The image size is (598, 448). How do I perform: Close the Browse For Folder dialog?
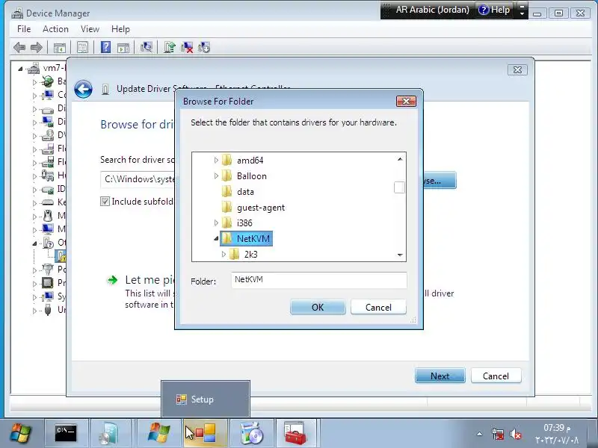click(x=406, y=102)
